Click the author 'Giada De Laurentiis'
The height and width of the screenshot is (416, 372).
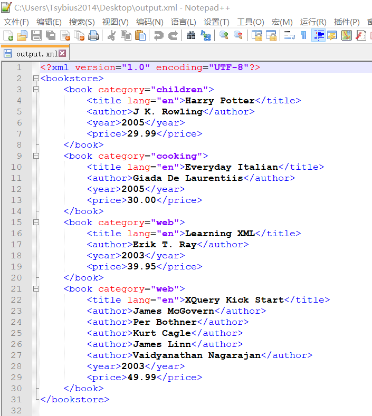click(x=188, y=178)
